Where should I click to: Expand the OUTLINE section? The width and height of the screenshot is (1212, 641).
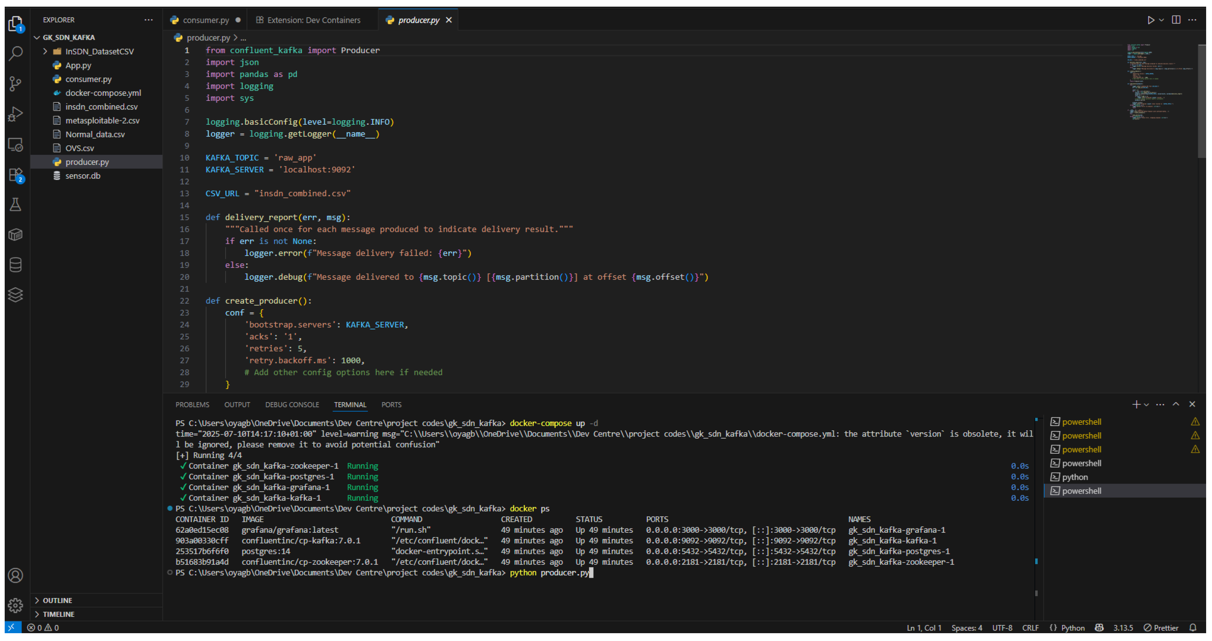tap(57, 600)
